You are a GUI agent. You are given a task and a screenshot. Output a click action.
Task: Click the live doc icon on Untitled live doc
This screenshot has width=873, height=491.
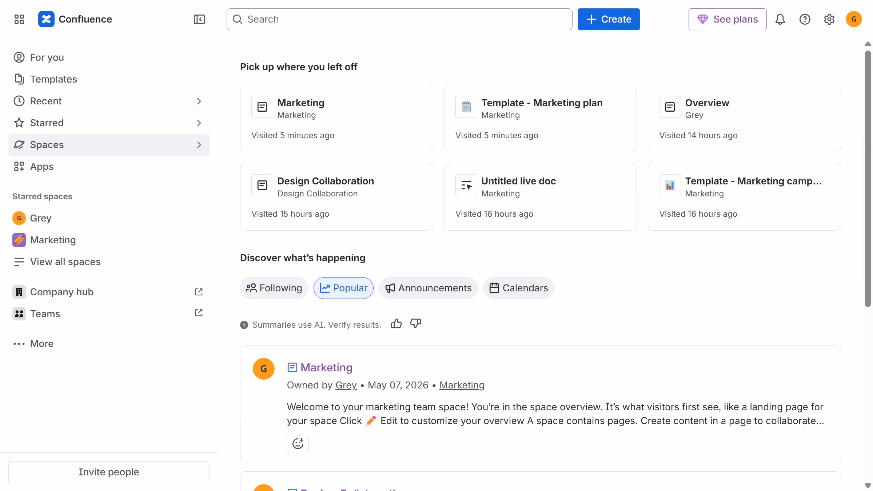tap(466, 185)
